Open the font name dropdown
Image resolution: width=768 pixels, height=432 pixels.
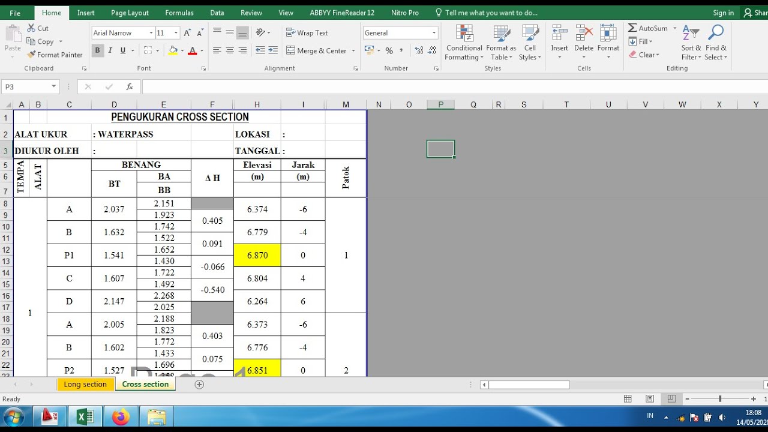pos(151,33)
